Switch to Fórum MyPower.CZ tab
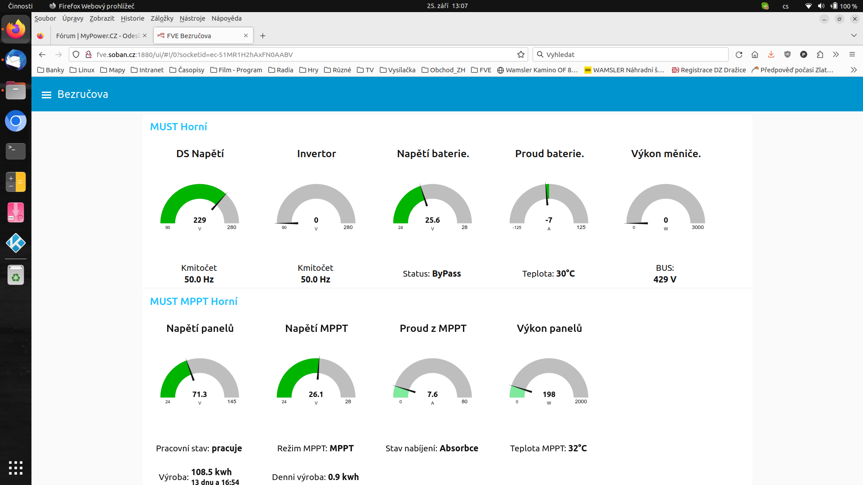 tap(98, 36)
